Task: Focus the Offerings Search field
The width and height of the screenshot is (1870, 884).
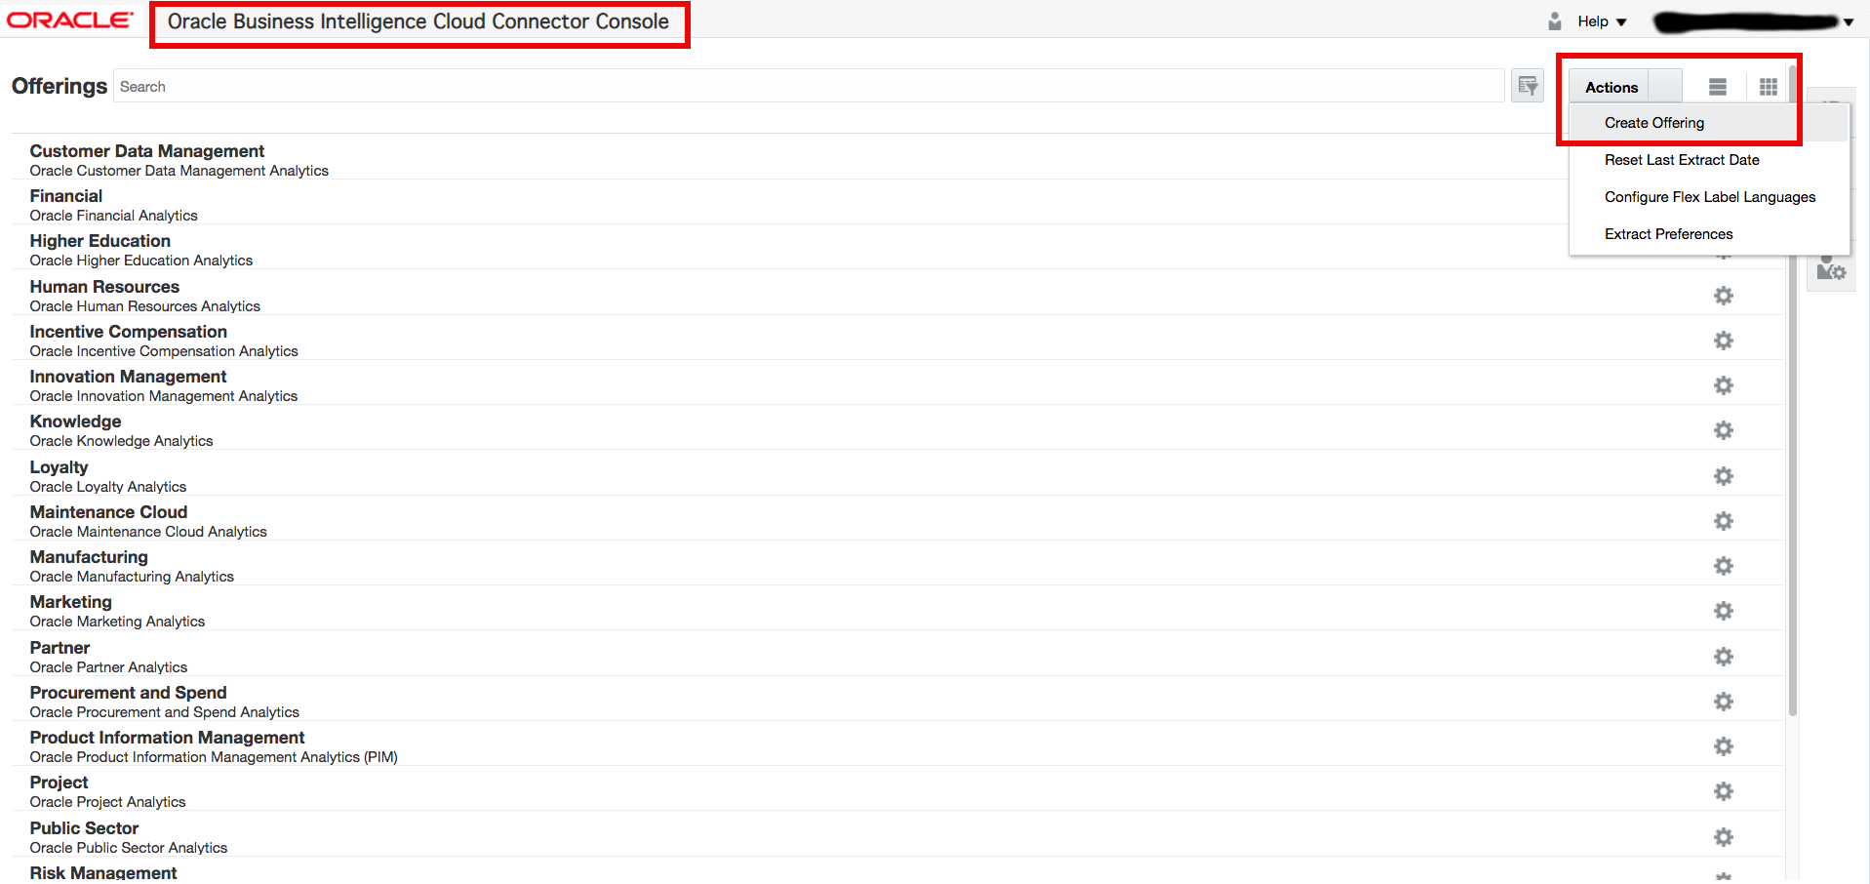Action: pyautogui.click(x=809, y=86)
